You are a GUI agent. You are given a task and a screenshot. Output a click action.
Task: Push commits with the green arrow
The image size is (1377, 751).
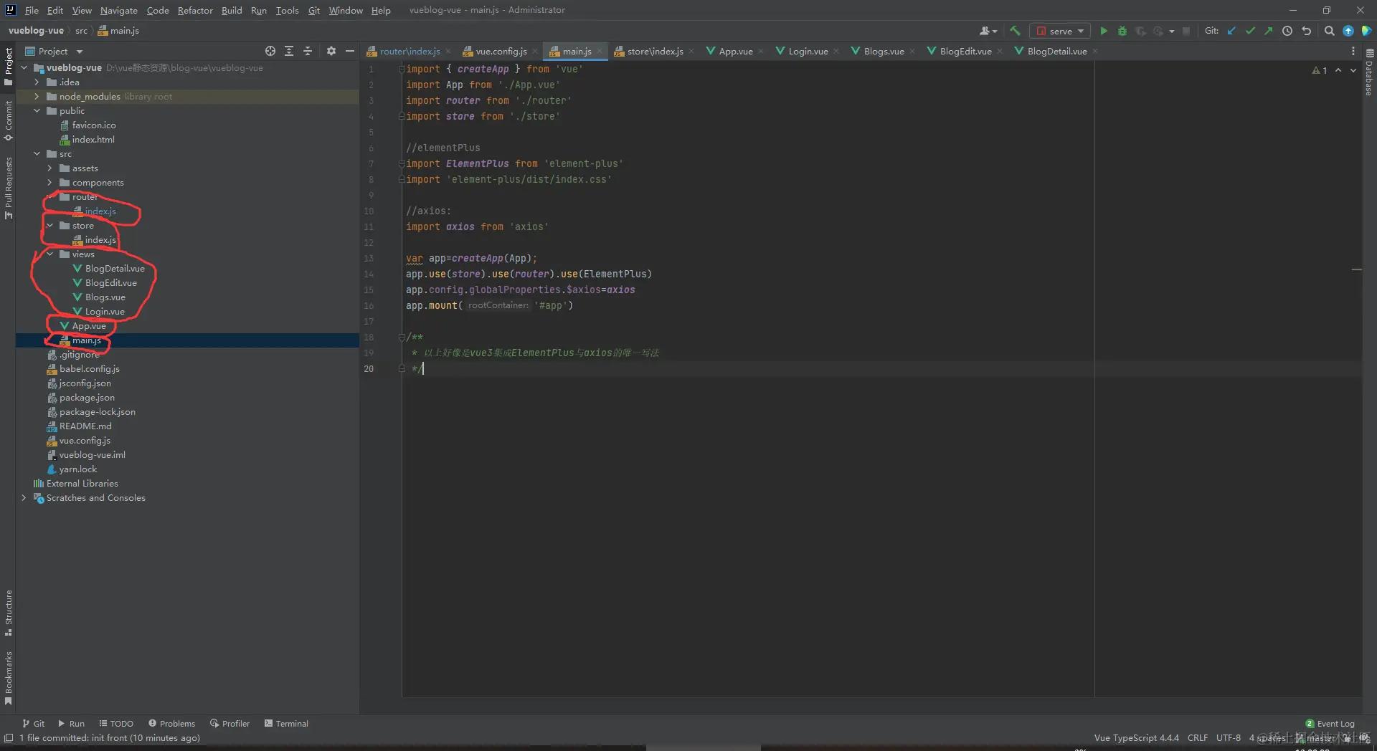[1269, 31]
